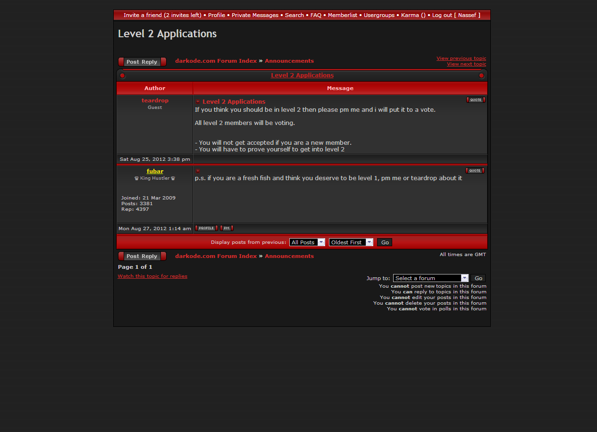Viewport: 597px width, 432px height.
Task: Click post icon beside 'Level 2 Applications' subject
Action: click(x=198, y=102)
